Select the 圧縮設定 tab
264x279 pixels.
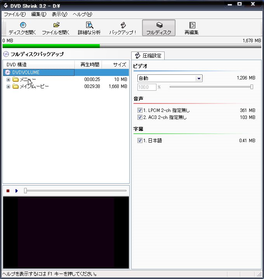148,56
